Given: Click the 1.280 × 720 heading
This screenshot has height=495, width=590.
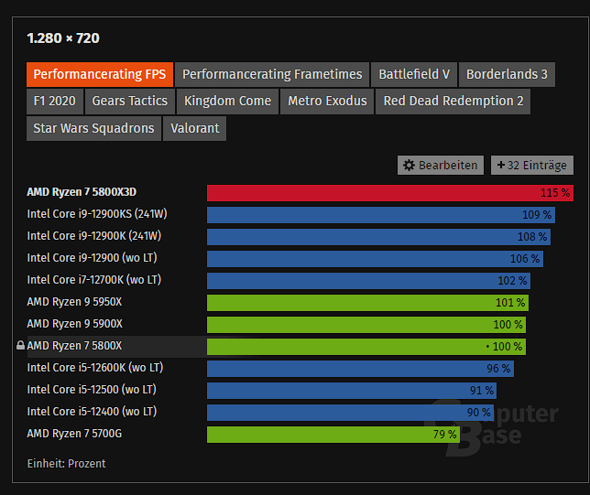Looking at the screenshot, I should 63,38.
